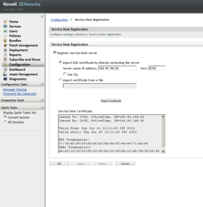Select the Configuration label in sidebar

pyautogui.click(x=20, y=65)
